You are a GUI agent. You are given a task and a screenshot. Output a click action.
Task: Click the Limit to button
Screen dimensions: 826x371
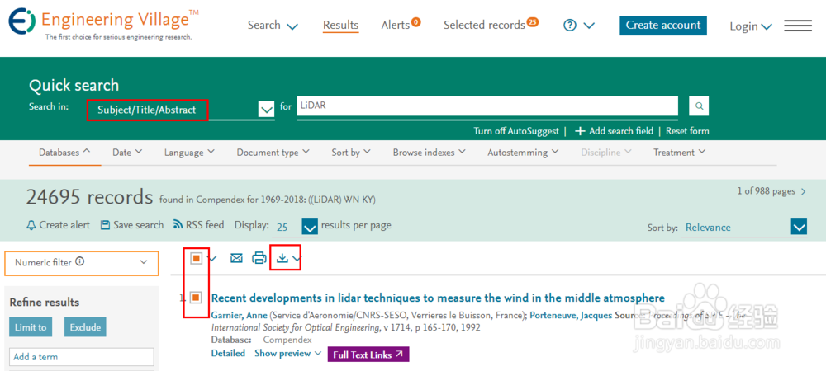tap(31, 326)
